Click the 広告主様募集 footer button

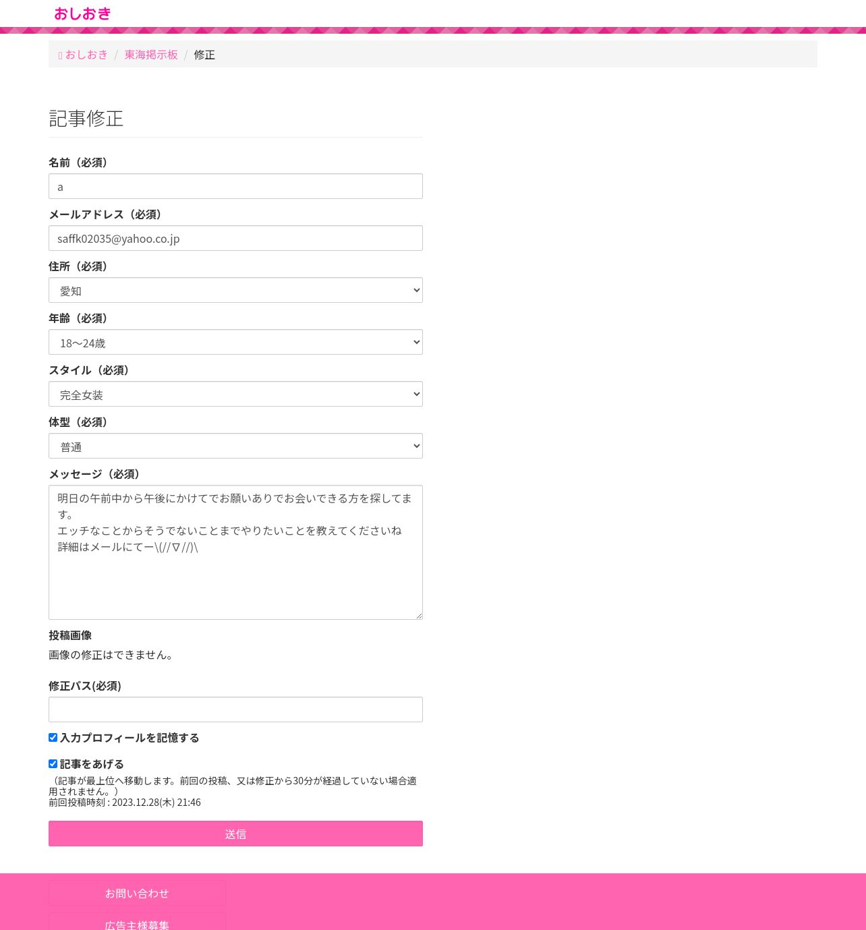137,923
